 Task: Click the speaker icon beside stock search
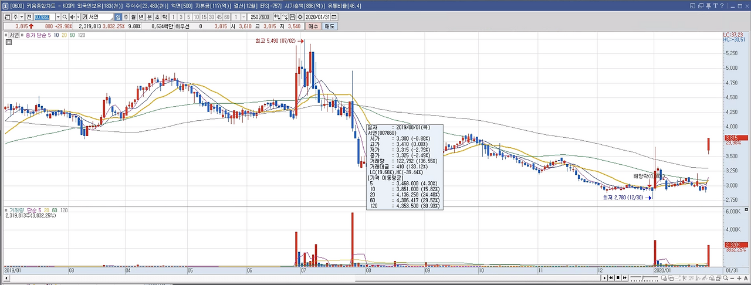pos(72,17)
